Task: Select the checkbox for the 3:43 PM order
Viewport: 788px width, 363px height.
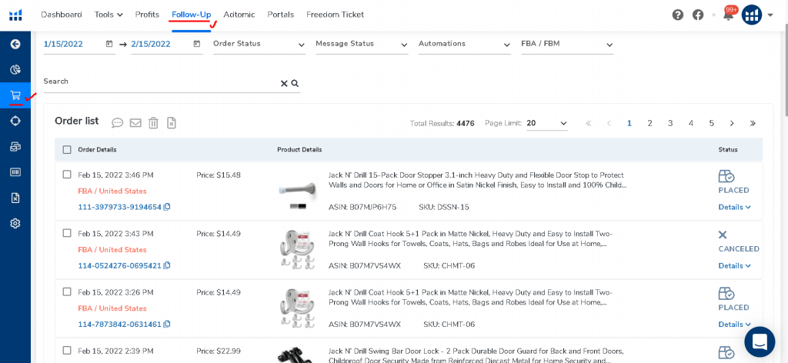Action: pyautogui.click(x=67, y=233)
